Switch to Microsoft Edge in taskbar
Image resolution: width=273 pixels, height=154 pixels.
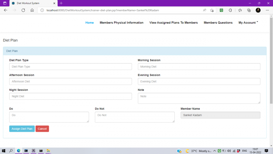19,151
